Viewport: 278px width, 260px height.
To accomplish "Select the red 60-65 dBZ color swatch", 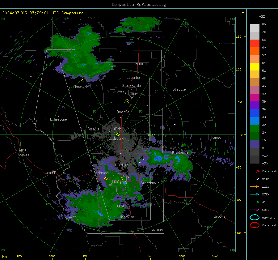I will pos(255,44).
